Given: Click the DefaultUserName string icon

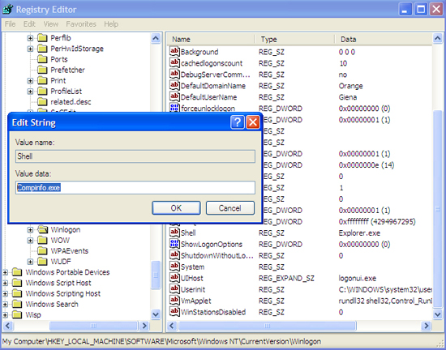Looking at the screenshot, I should point(174,97).
